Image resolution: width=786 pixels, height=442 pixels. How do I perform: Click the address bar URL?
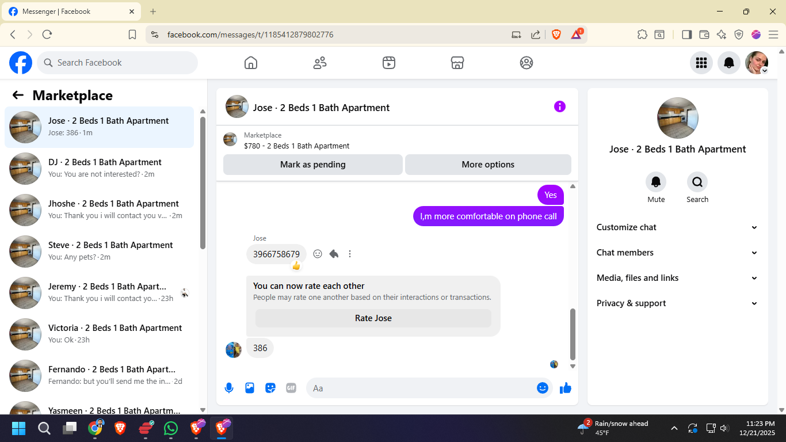click(250, 35)
